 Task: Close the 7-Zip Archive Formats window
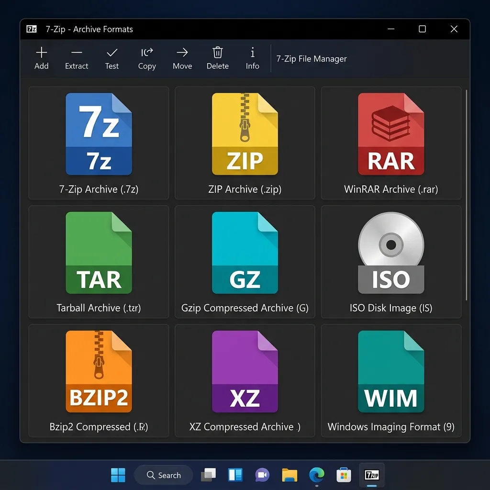tap(454, 29)
